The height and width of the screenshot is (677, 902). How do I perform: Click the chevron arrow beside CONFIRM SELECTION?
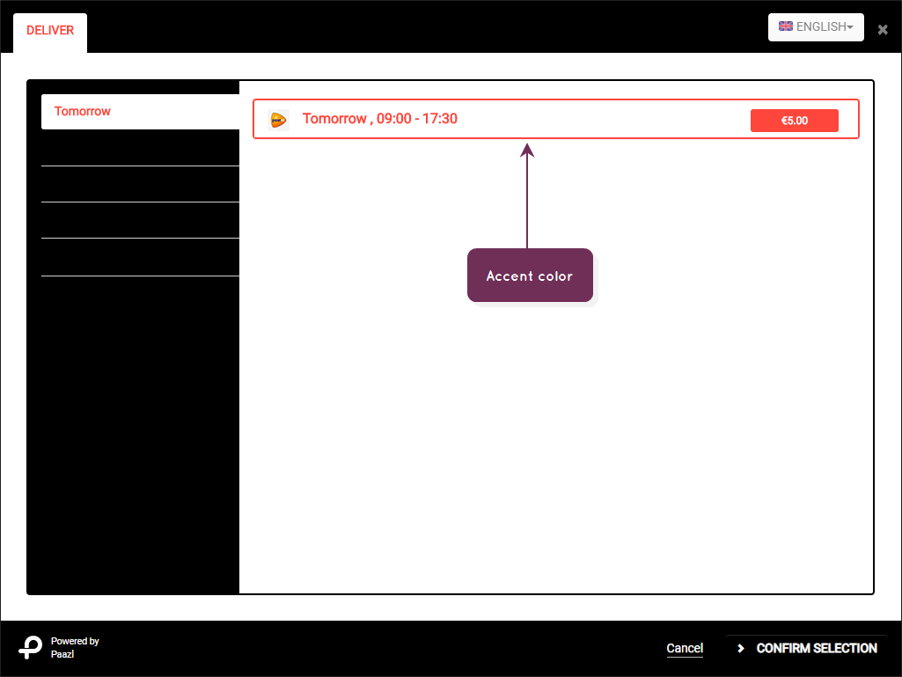pos(741,648)
